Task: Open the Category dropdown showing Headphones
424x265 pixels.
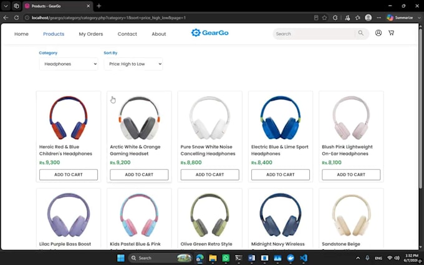Action: click(x=69, y=64)
